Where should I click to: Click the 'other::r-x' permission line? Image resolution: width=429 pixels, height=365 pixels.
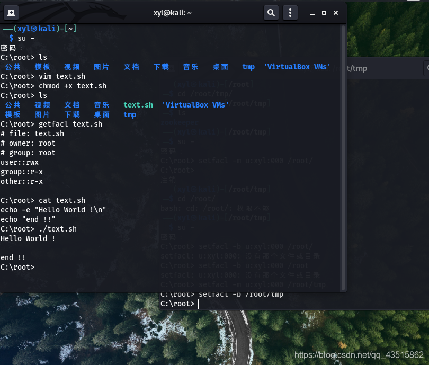pyautogui.click(x=22, y=181)
